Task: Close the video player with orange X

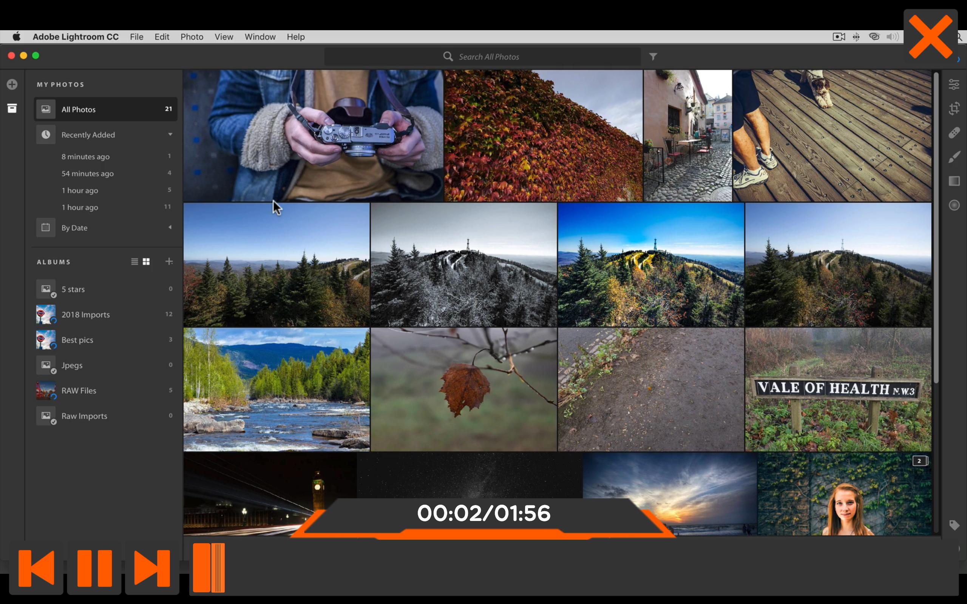Action: coord(930,37)
